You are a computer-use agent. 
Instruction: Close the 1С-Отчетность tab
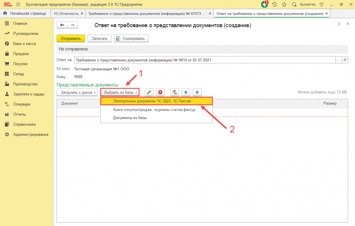82,13
